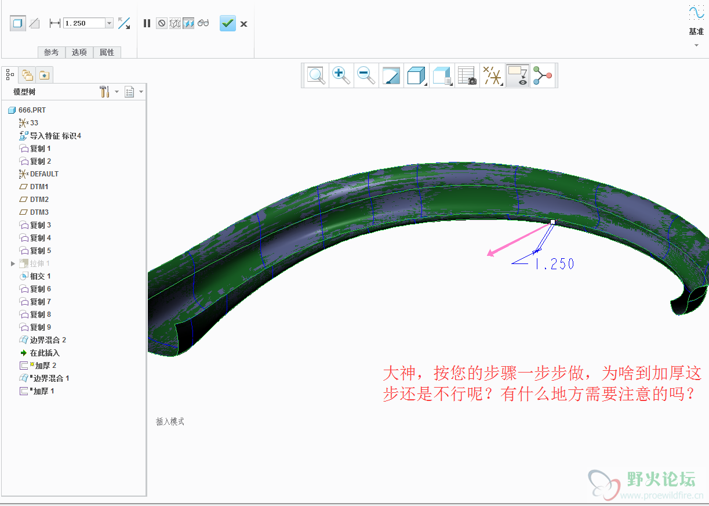Select 666.PRT in the model tree
Image resolution: width=709 pixels, height=506 pixels.
[x=32, y=110]
